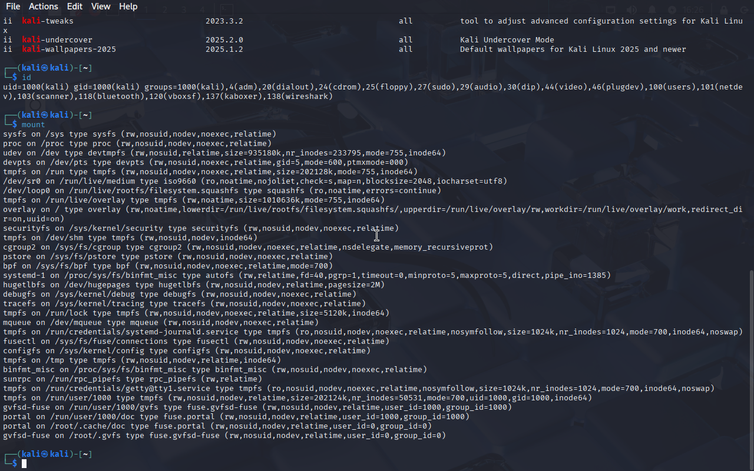Click the 'gvfsd-fuse on /run/user/1000/gvfs' line

click(257, 407)
